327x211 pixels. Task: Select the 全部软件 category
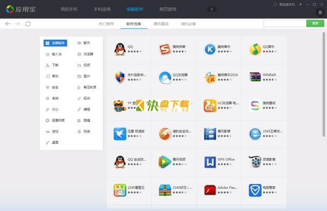pyautogui.click(x=55, y=43)
